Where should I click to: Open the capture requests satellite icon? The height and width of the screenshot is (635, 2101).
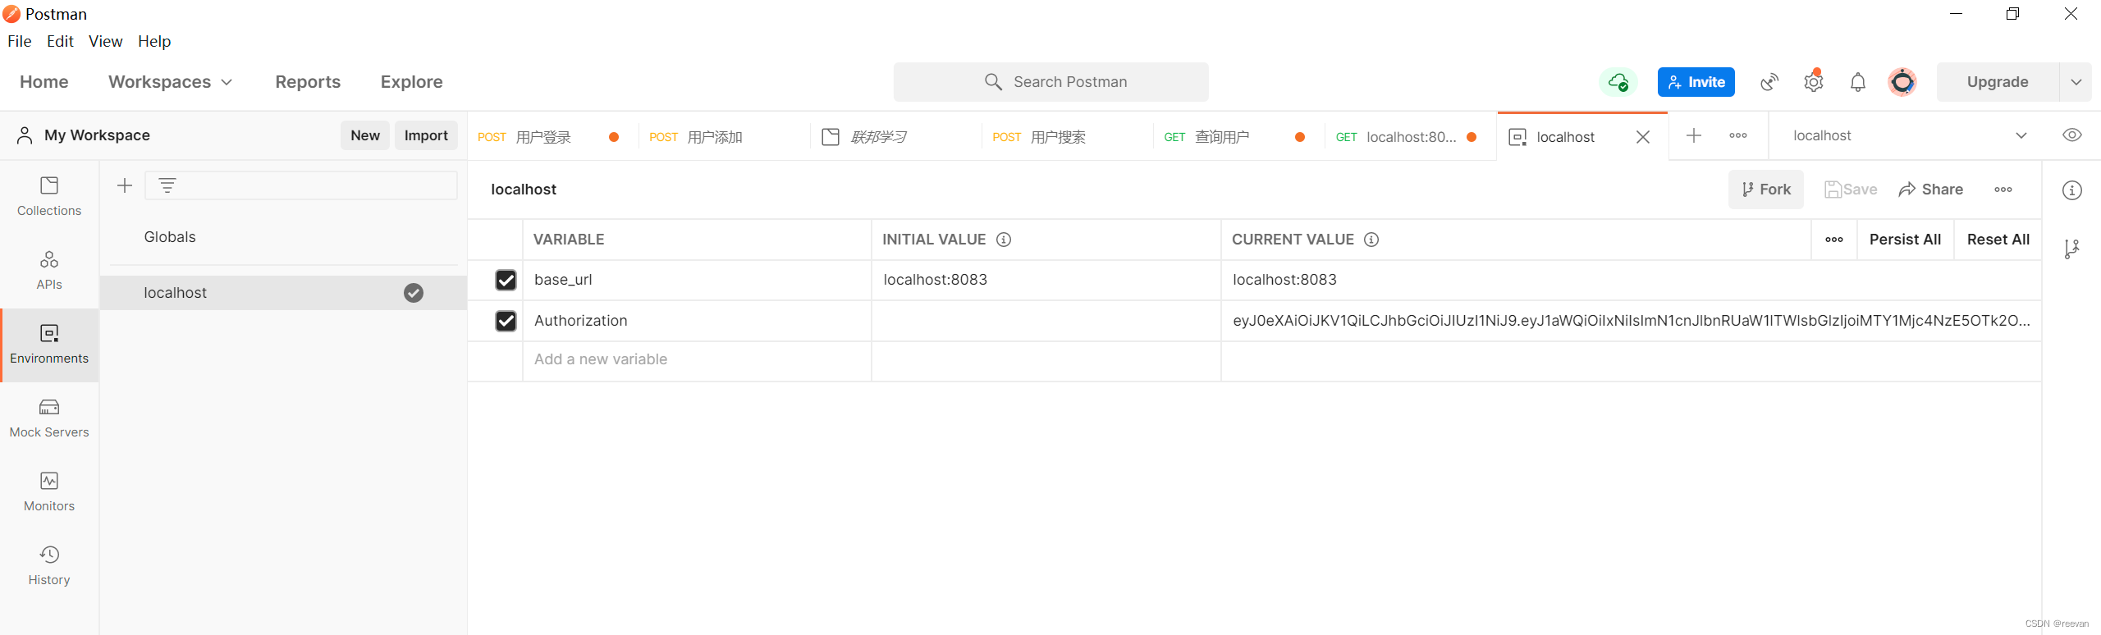click(x=1770, y=82)
